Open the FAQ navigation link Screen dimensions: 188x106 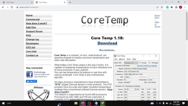point(28,35)
